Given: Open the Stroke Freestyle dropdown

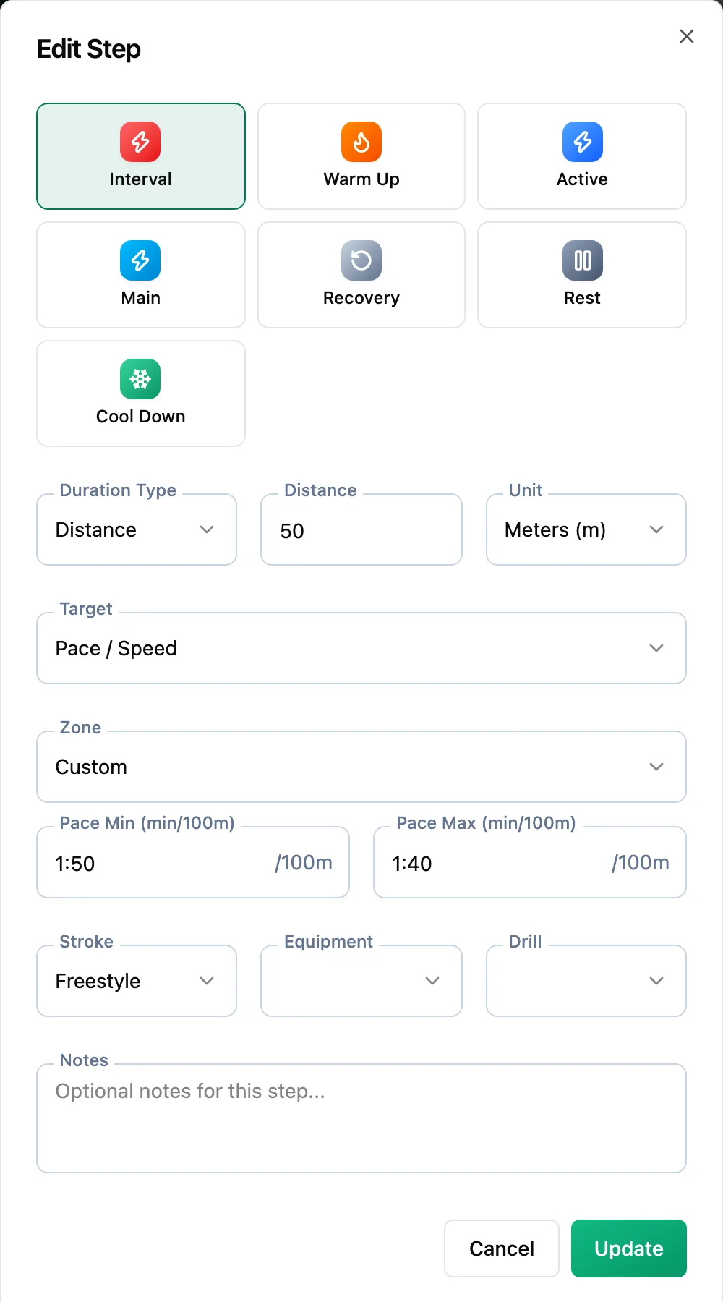Looking at the screenshot, I should 137,981.
